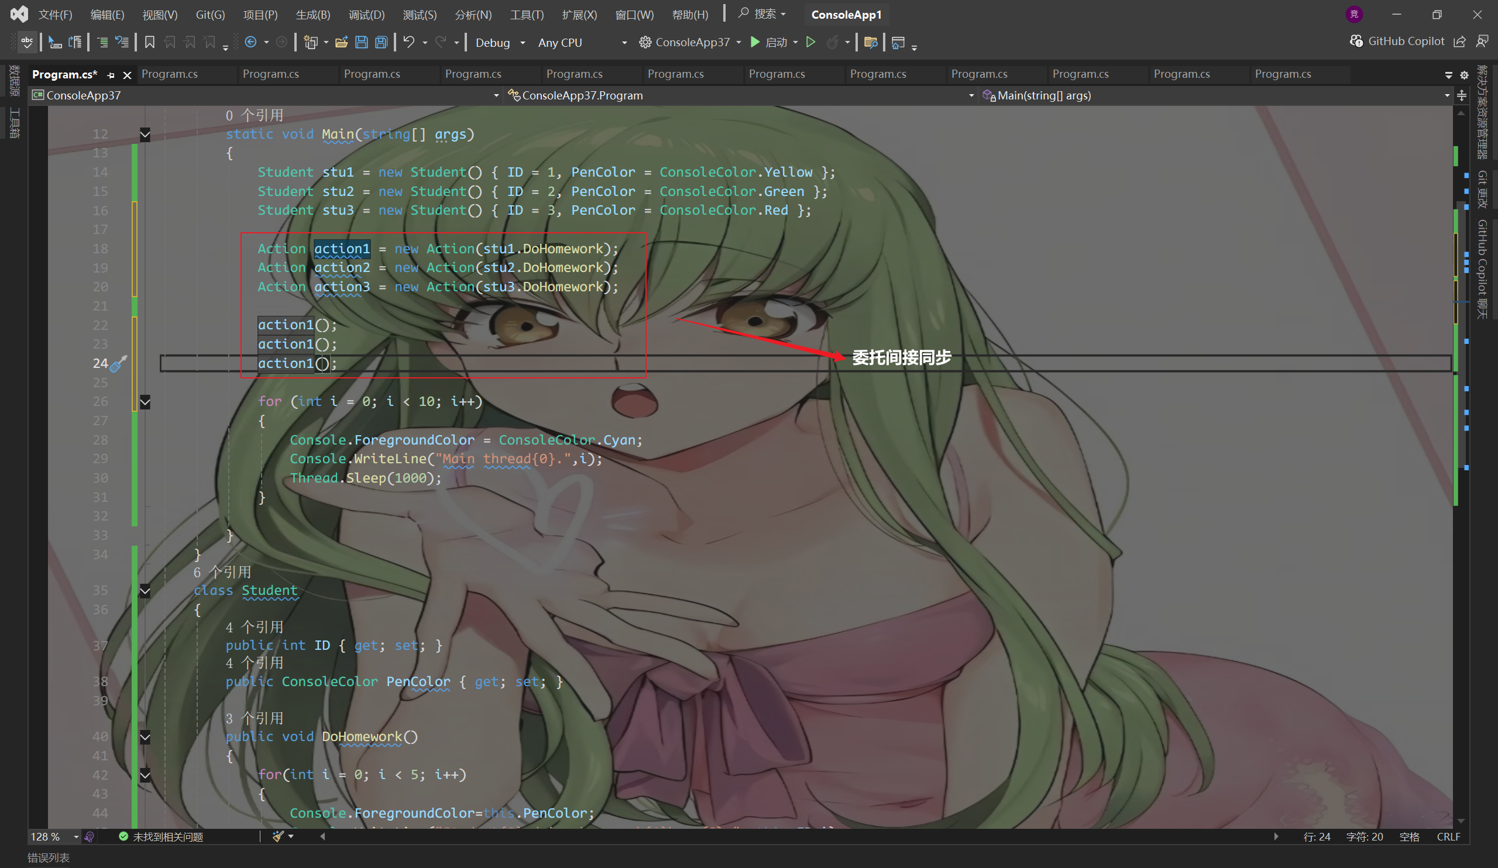
Task: Save the current file with the single-disk icon
Action: 362,42
